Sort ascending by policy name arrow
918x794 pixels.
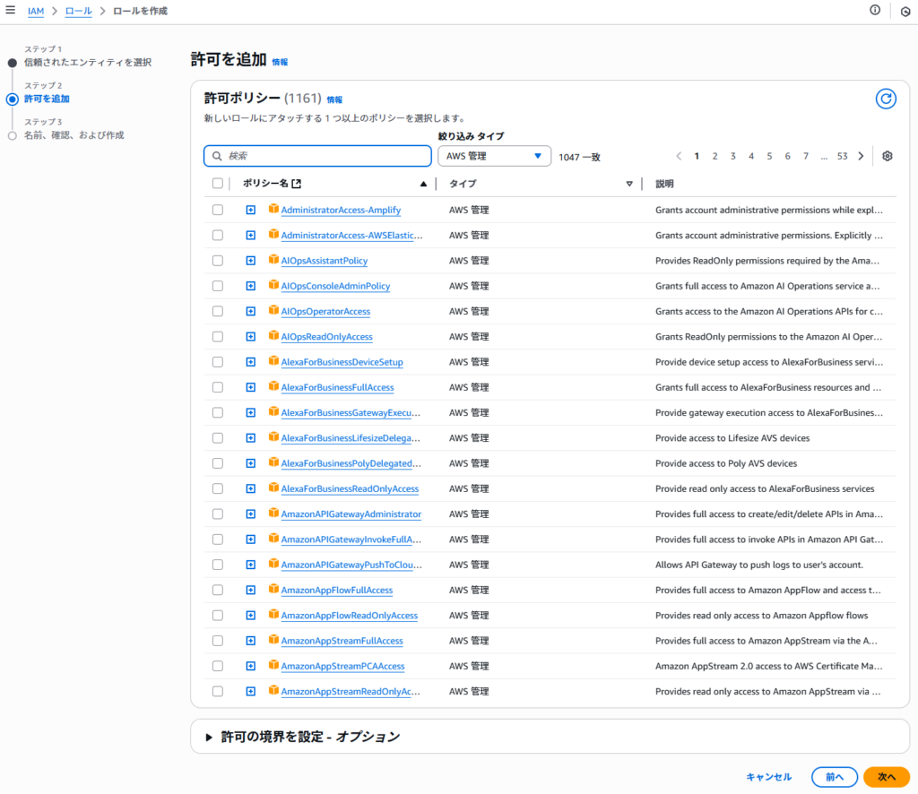[423, 184]
